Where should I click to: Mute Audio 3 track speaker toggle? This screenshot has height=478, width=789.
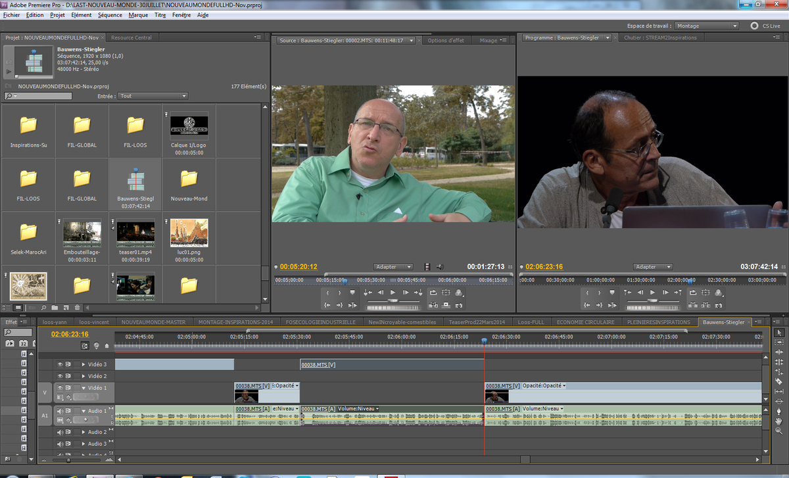pyautogui.click(x=60, y=444)
